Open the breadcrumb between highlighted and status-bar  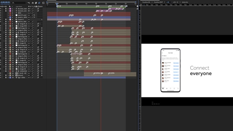(x=175, y=2)
